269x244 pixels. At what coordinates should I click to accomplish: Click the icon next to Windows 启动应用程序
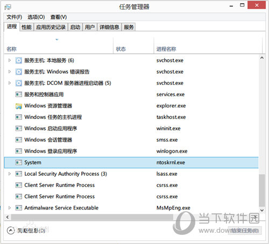(x=19, y=128)
